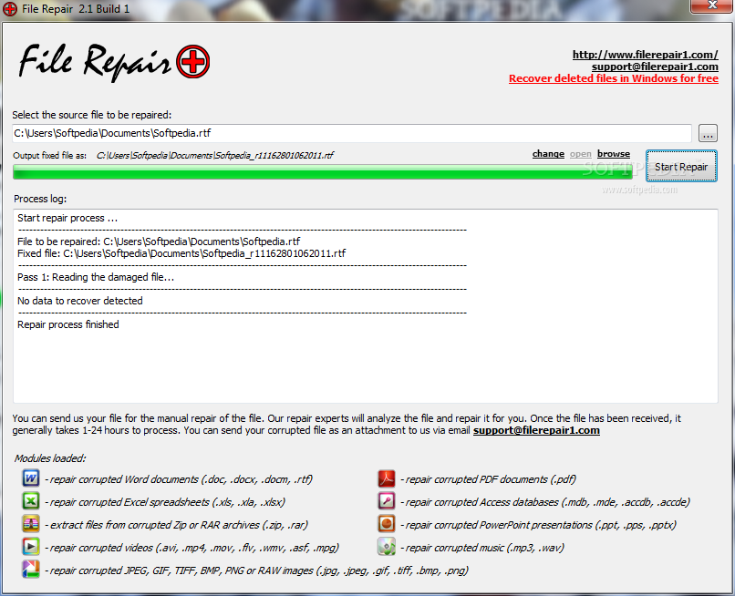This screenshot has height=596, width=735.
Task: Click 'repair corrupted PowerPoint presentations' text
Action: [539, 525]
